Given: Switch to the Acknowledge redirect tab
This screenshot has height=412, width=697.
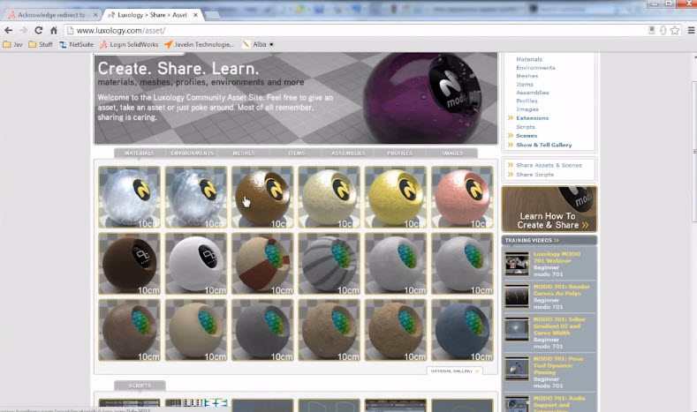Looking at the screenshot, I should 52,15.
